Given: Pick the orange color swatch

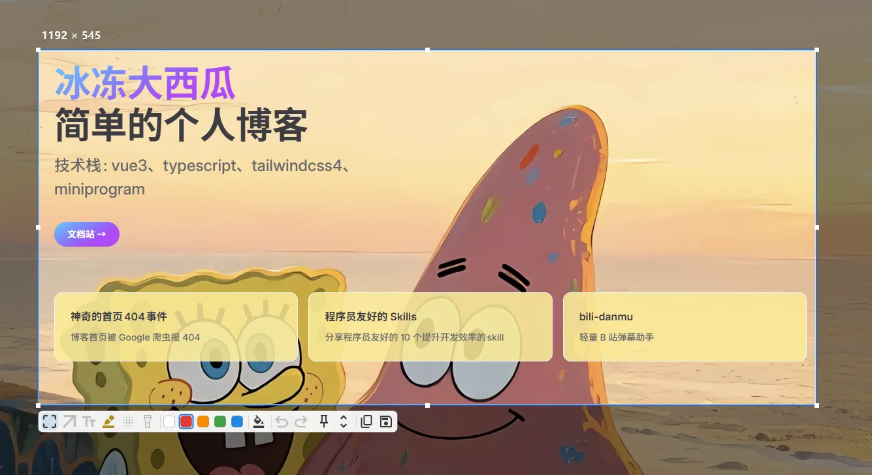Looking at the screenshot, I should [x=203, y=421].
